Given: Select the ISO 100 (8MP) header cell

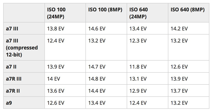Looking at the screenshot, I should pyautogui.click(x=106, y=13).
